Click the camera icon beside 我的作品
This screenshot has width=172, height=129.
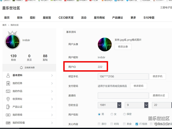pyautogui.click(x=8, y=91)
